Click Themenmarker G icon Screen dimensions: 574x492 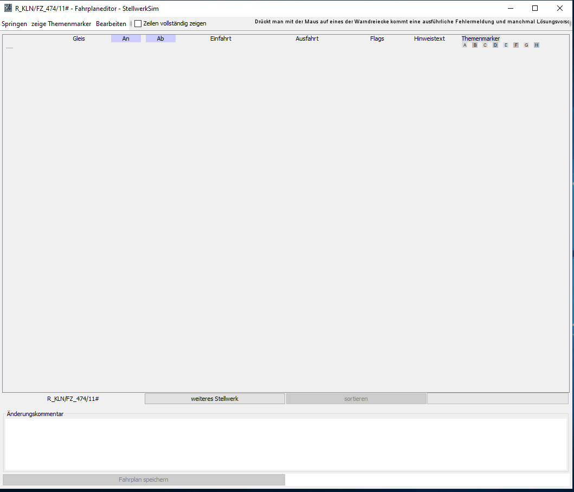tap(526, 45)
